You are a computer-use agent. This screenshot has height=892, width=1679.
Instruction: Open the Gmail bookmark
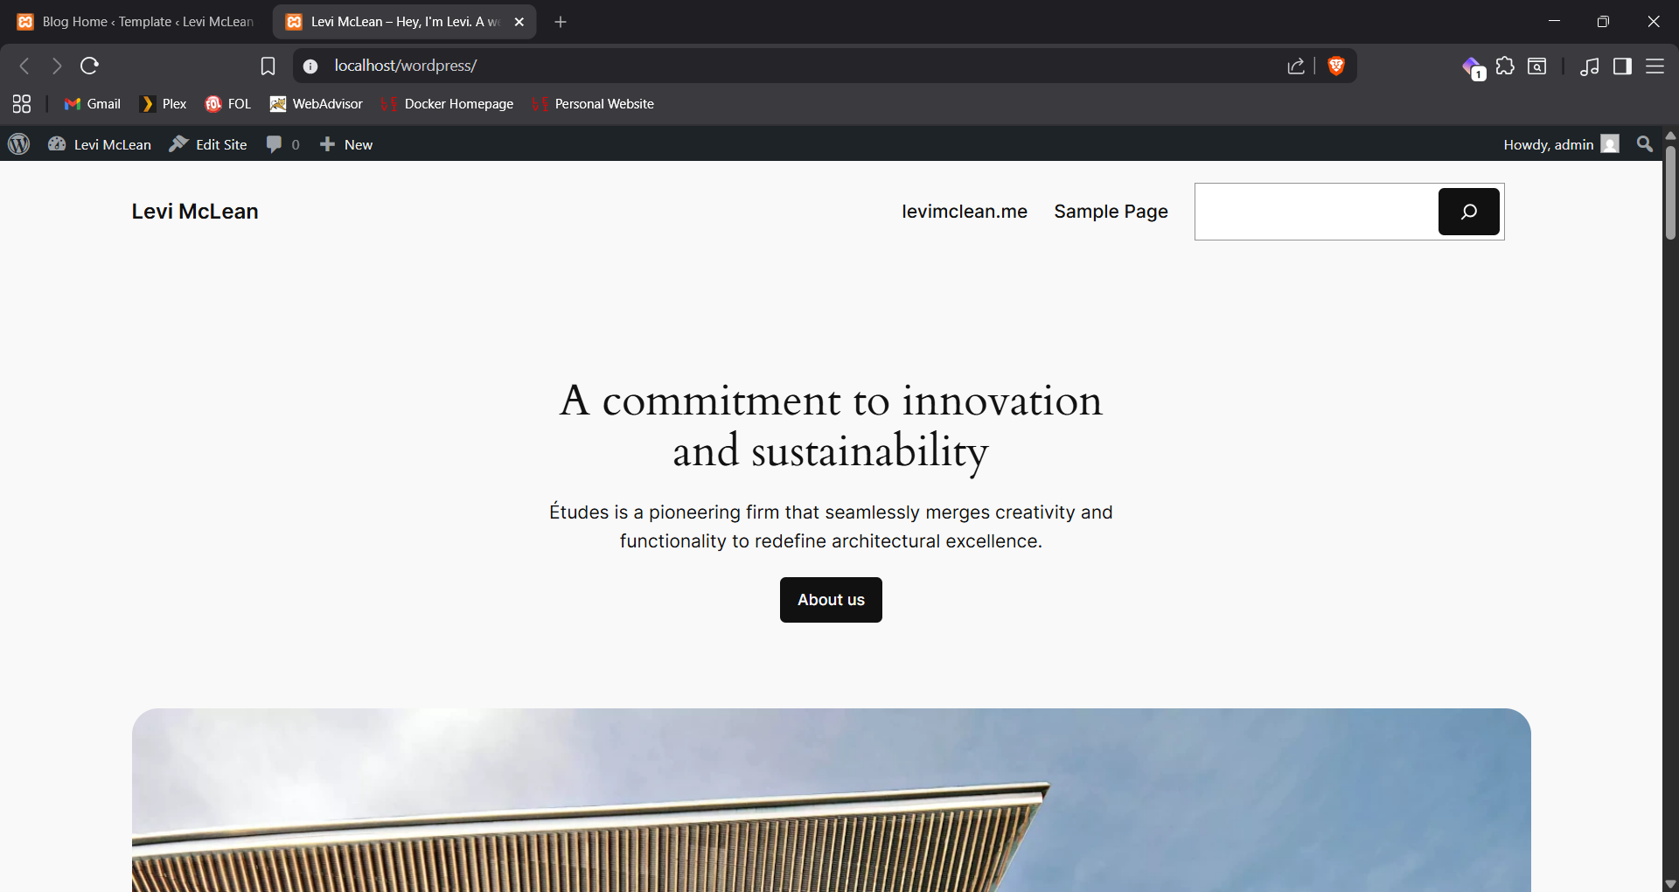click(x=93, y=104)
